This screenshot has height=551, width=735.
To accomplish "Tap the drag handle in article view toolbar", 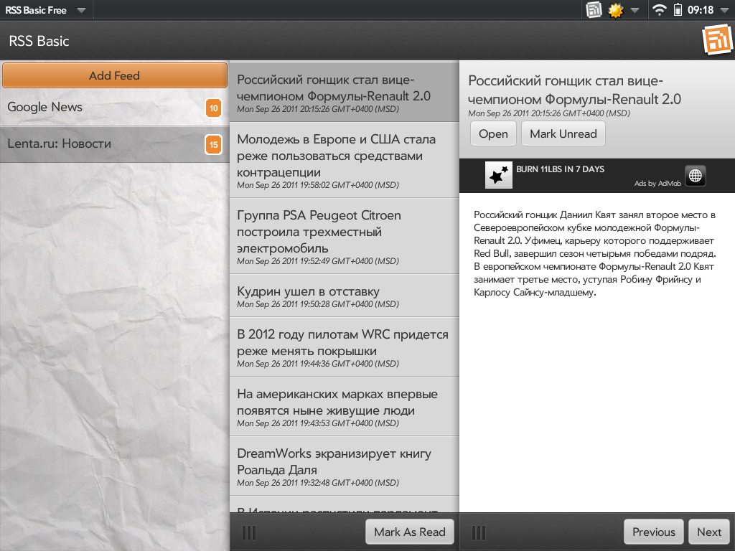I will pos(479,532).
